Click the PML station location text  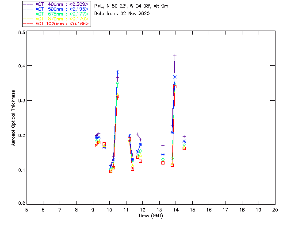point(131,6)
